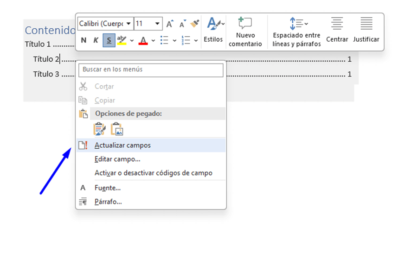This screenshot has width=411, height=253.
Task: Focus the Buscar en los menús field
Action: (x=151, y=70)
